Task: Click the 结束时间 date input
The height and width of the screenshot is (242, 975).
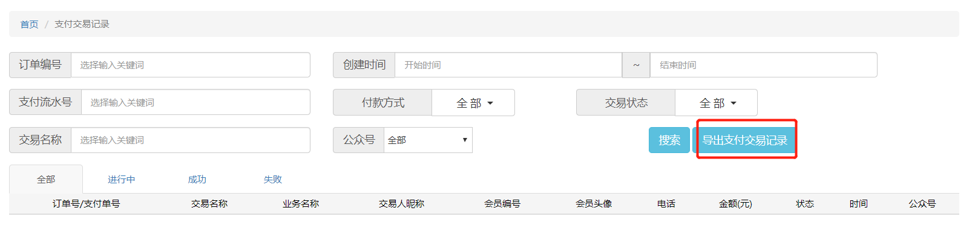Action: 763,65
